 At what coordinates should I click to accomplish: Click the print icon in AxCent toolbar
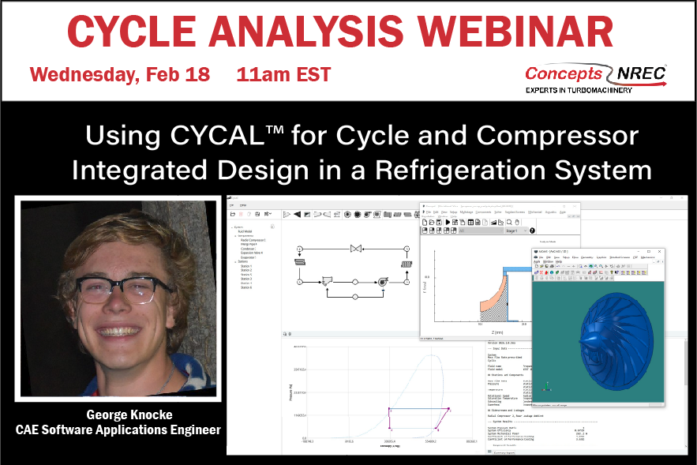pyautogui.click(x=552, y=266)
